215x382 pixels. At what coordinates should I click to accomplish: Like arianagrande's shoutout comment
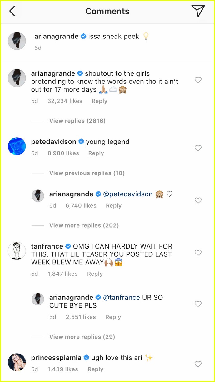(198, 80)
